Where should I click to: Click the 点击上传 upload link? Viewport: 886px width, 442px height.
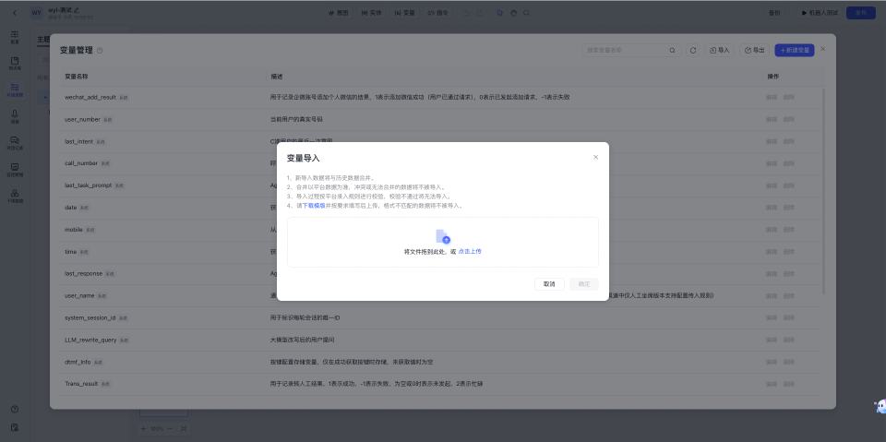click(x=470, y=251)
